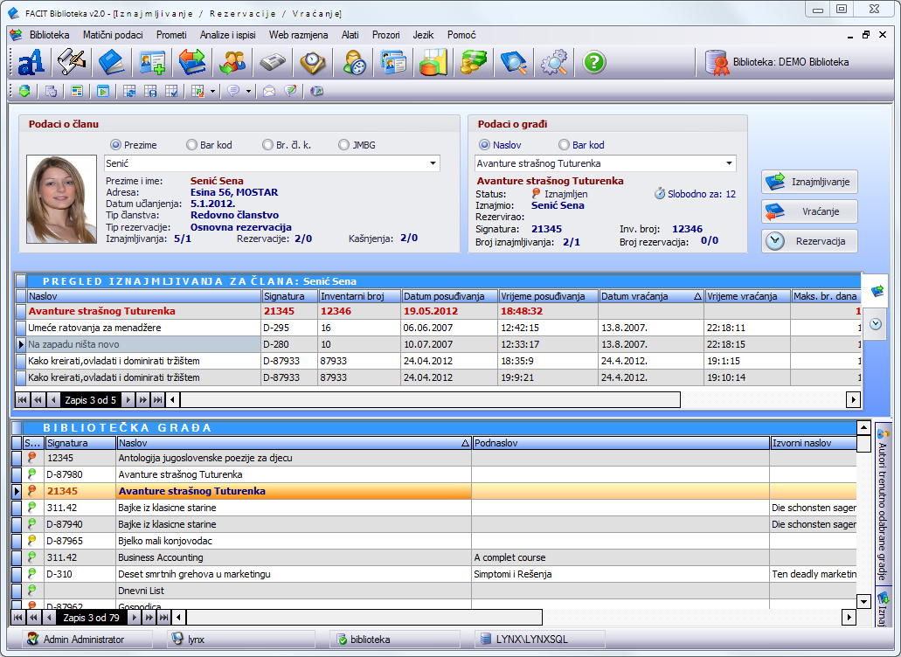Expand the Avanture strašnog Tuturenka title dropdown
Viewport: 901px width, 657px height.
point(729,163)
